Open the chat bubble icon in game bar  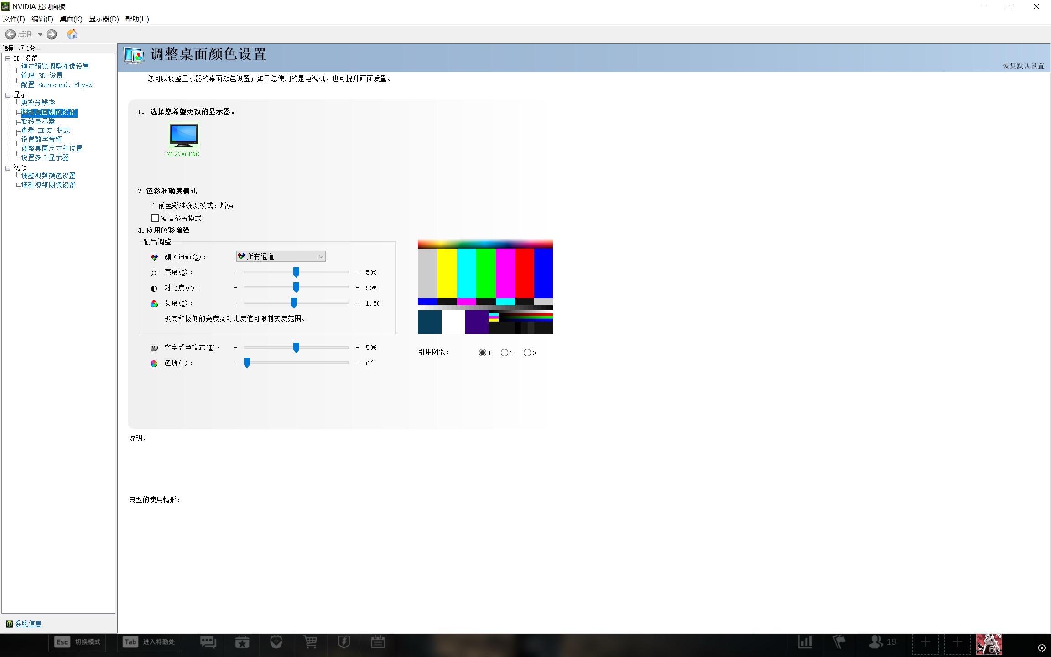[x=208, y=642]
